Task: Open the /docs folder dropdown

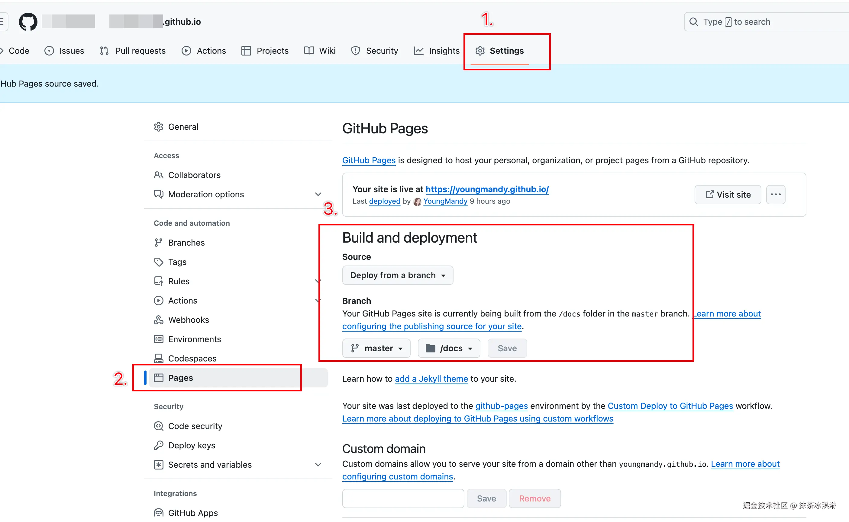Action: (449, 348)
